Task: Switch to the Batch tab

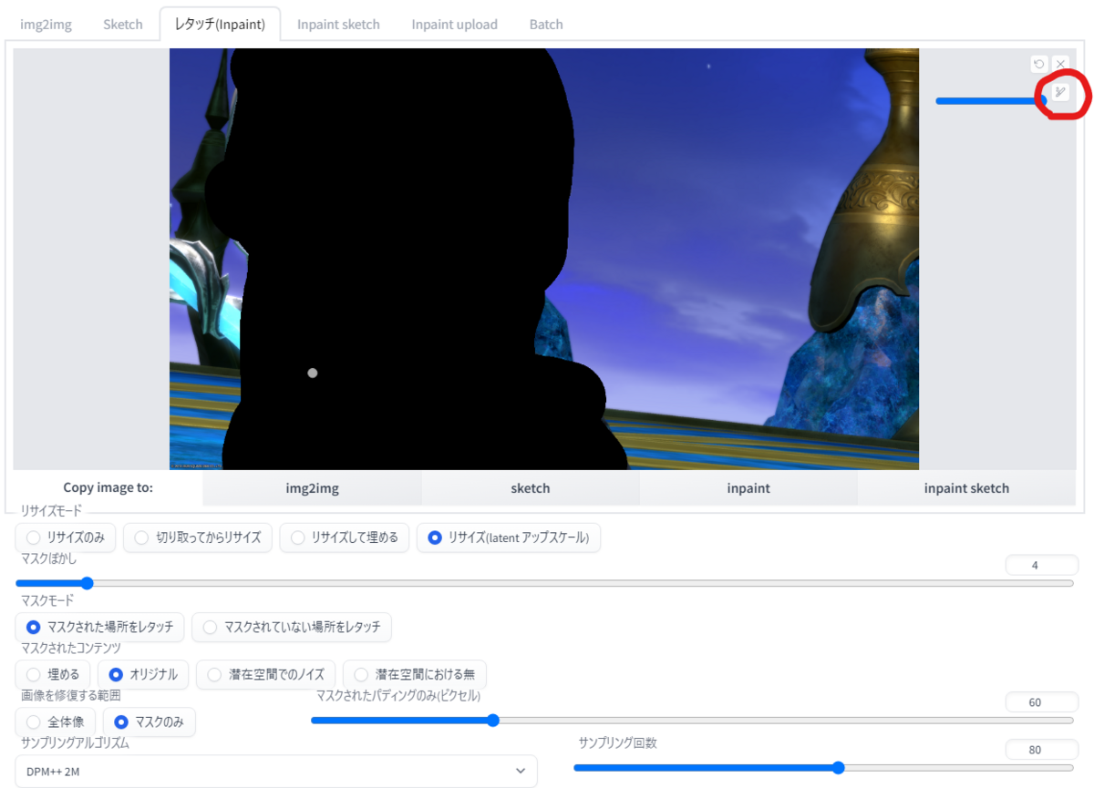Action: point(546,25)
